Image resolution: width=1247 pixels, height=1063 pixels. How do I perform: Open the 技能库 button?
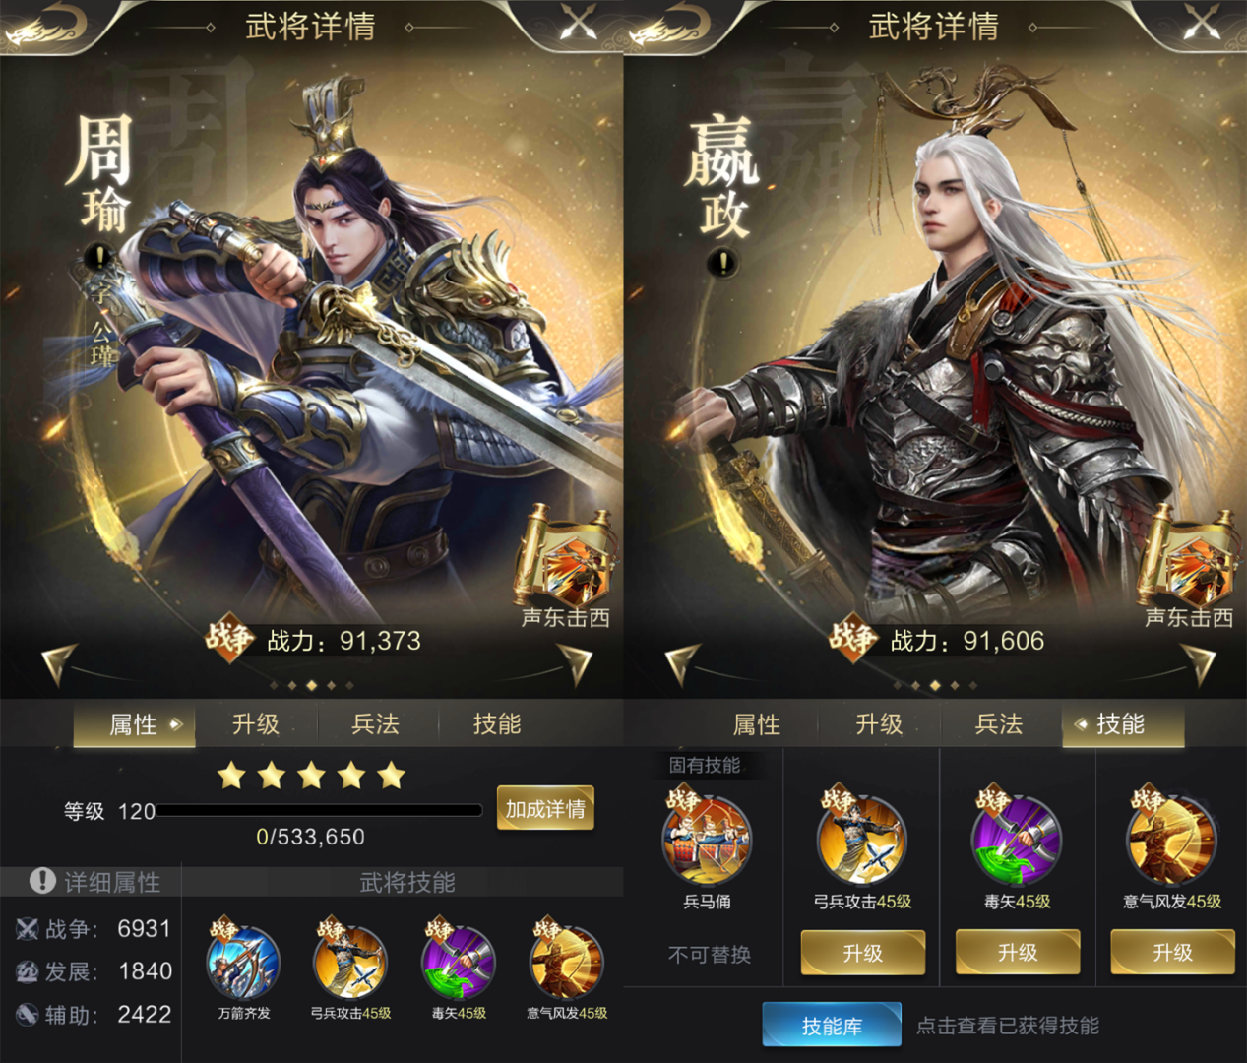832,1025
